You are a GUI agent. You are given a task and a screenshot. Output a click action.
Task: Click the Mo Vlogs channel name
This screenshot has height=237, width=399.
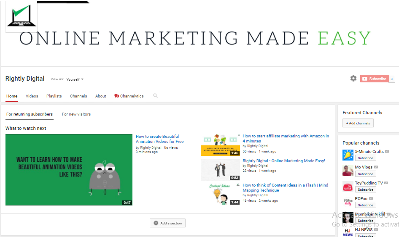point(364,167)
